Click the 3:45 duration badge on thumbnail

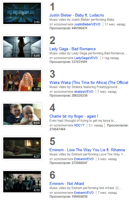click(37, 22)
